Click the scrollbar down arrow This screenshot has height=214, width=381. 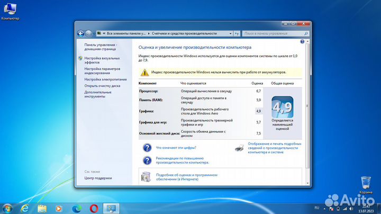click(307, 183)
